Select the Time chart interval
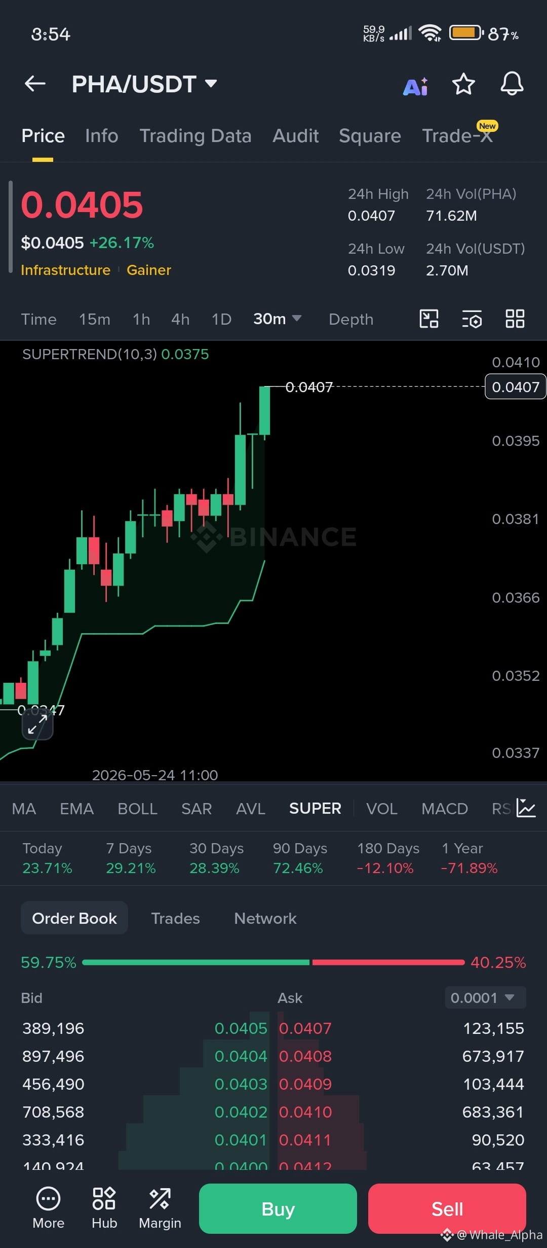Viewport: 547px width, 1248px height. click(x=38, y=319)
